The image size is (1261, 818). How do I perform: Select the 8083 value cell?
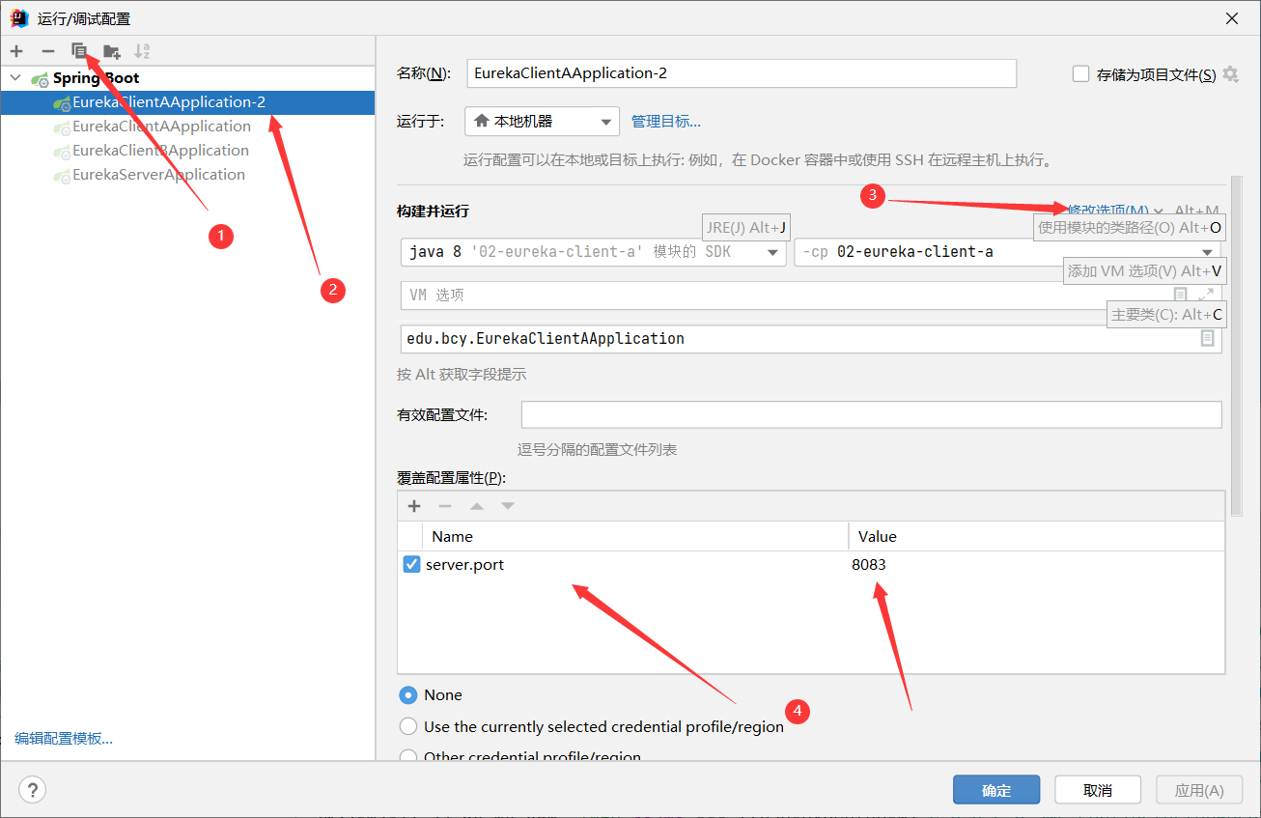(x=1036, y=565)
